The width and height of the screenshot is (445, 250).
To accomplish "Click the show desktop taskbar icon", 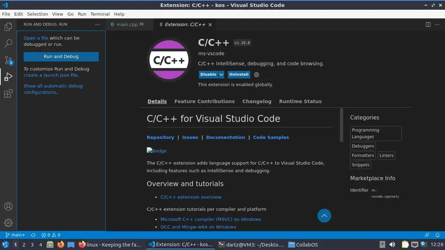I will [71, 244].
